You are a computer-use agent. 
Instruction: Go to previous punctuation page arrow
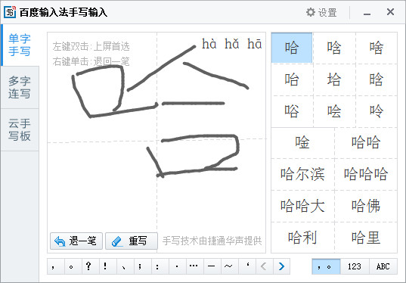pos(264,266)
